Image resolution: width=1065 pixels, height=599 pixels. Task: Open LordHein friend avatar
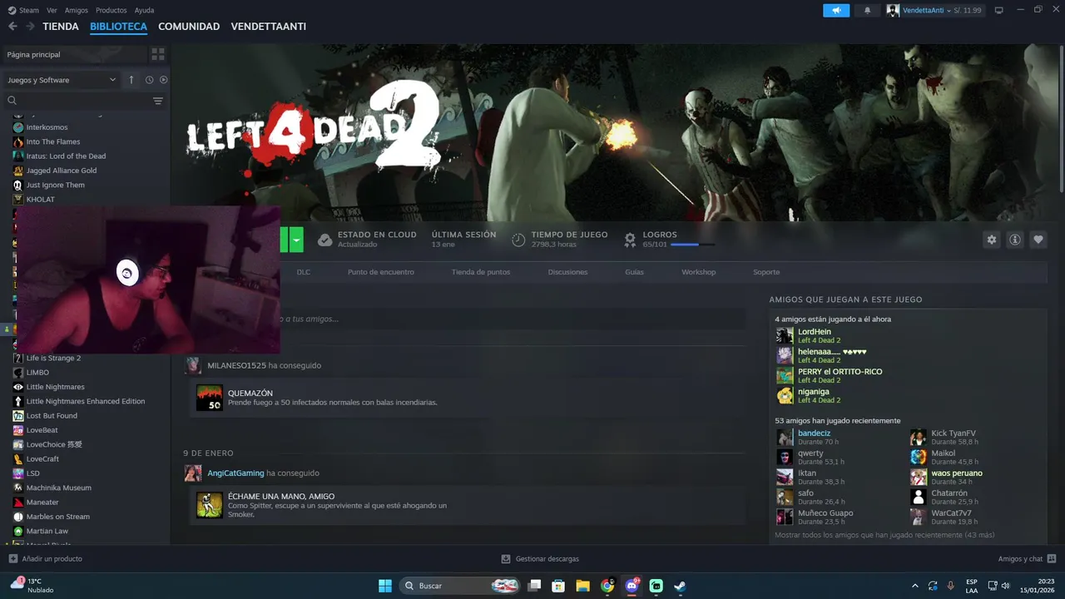click(x=785, y=335)
